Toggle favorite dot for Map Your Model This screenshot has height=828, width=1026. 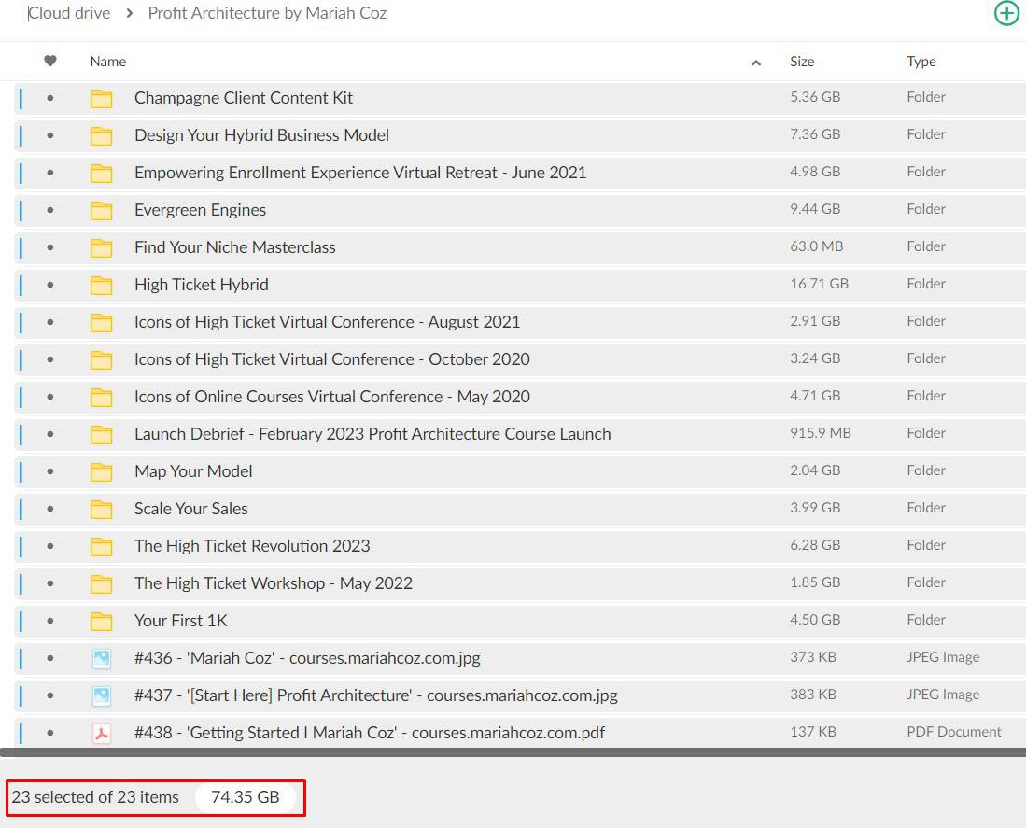pyautogui.click(x=50, y=471)
